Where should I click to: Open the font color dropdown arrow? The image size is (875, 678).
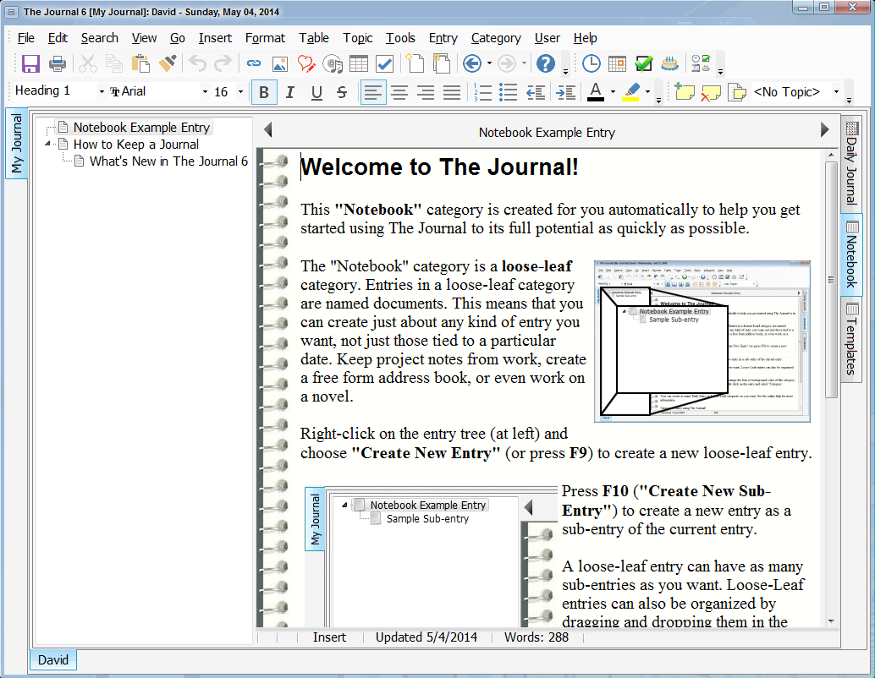613,92
